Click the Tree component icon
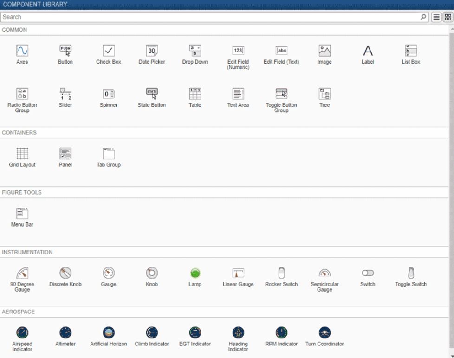Viewport: 454px width, 358px height. click(x=324, y=93)
